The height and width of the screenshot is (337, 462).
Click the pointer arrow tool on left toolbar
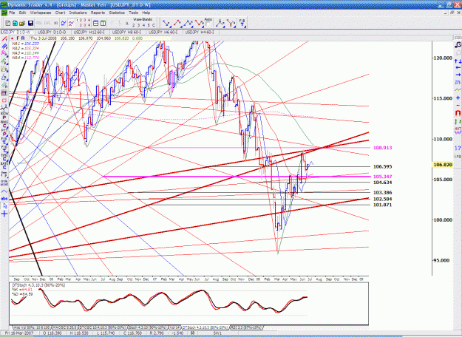pos(4,206)
